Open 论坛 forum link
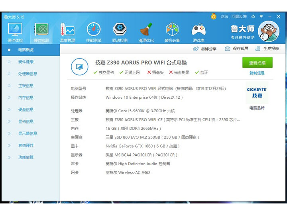287x215 pixels. pyautogui.click(x=224, y=17)
